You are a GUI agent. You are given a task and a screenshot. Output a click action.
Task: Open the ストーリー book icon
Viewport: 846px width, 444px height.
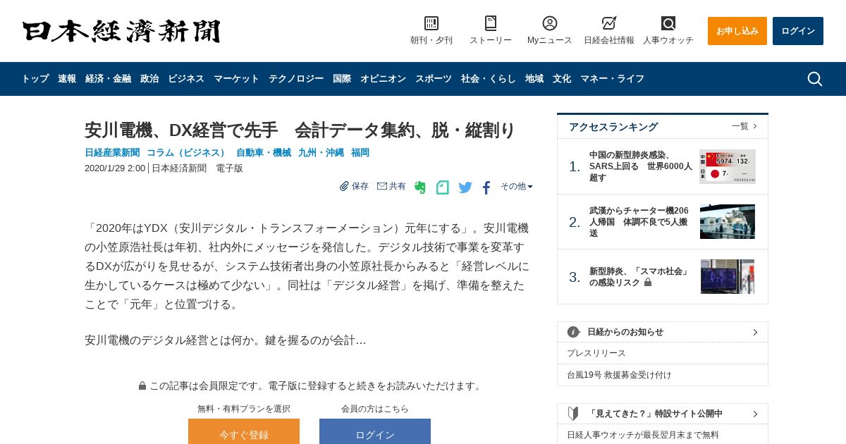(491, 23)
